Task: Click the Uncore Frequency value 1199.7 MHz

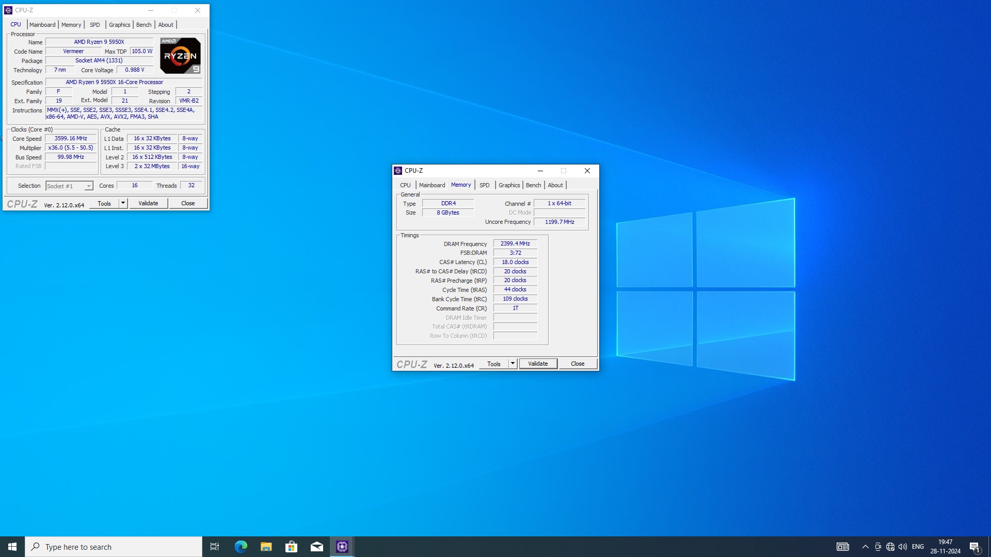Action: coord(560,222)
